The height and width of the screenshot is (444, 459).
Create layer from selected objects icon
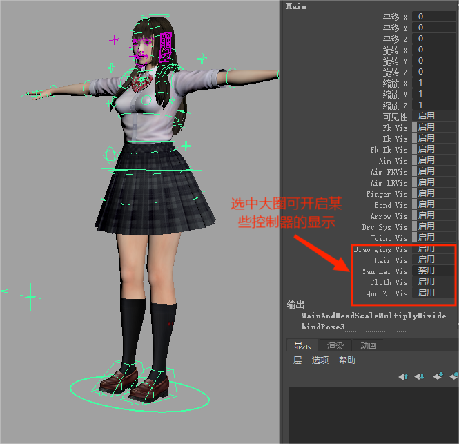[x=454, y=376]
